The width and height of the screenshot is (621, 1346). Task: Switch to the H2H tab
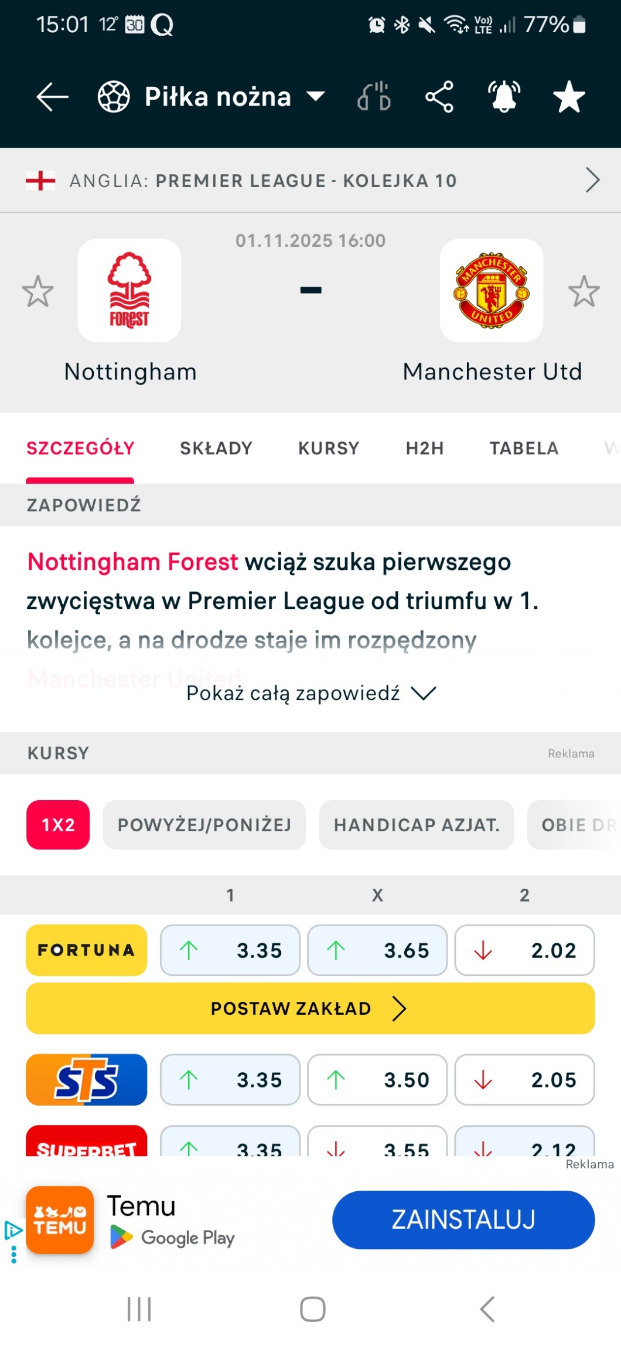[x=425, y=448]
